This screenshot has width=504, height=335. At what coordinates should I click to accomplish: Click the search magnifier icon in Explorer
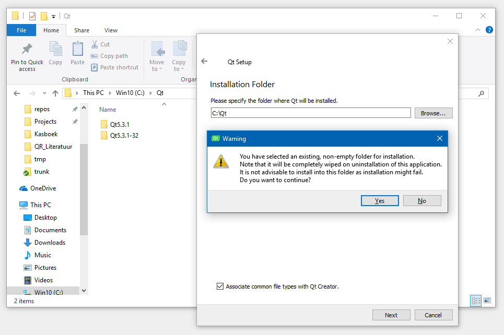[481, 93]
